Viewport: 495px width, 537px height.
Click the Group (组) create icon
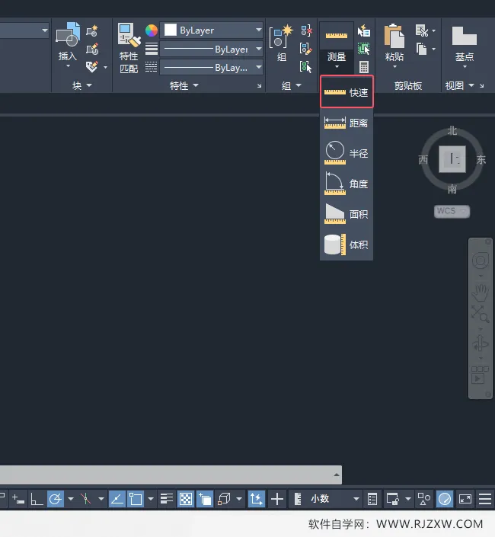(x=281, y=36)
